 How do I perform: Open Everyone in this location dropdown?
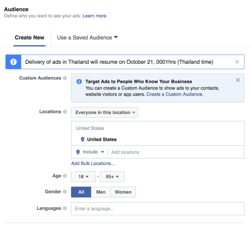pyautogui.click(x=105, y=113)
